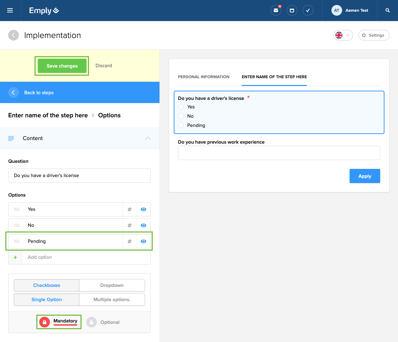Click the hash icon for Yes option
Image resolution: width=398 pixels, height=342 pixels.
[x=130, y=209]
